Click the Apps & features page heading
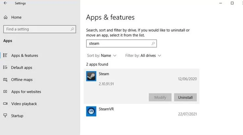 pos(110,17)
